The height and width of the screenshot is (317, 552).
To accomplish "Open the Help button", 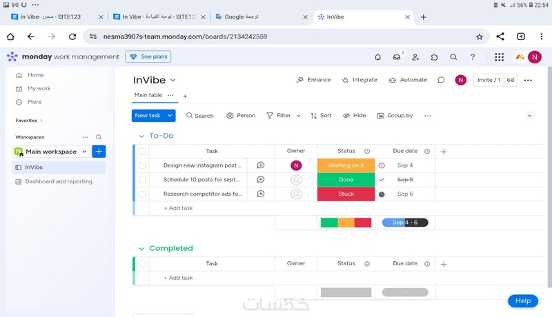I will coord(523,301).
